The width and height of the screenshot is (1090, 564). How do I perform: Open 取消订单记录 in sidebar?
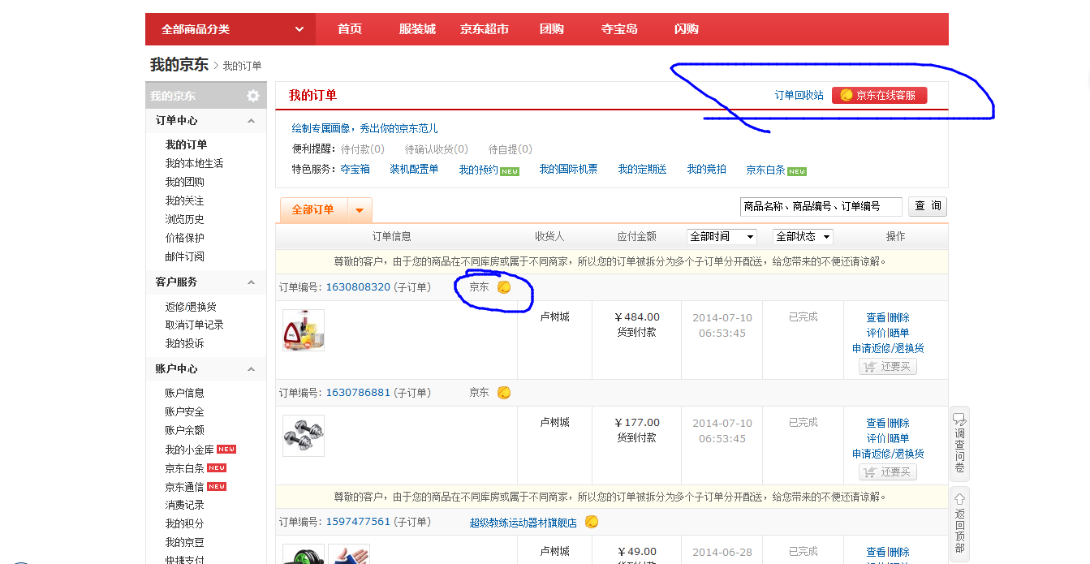(x=195, y=325)
